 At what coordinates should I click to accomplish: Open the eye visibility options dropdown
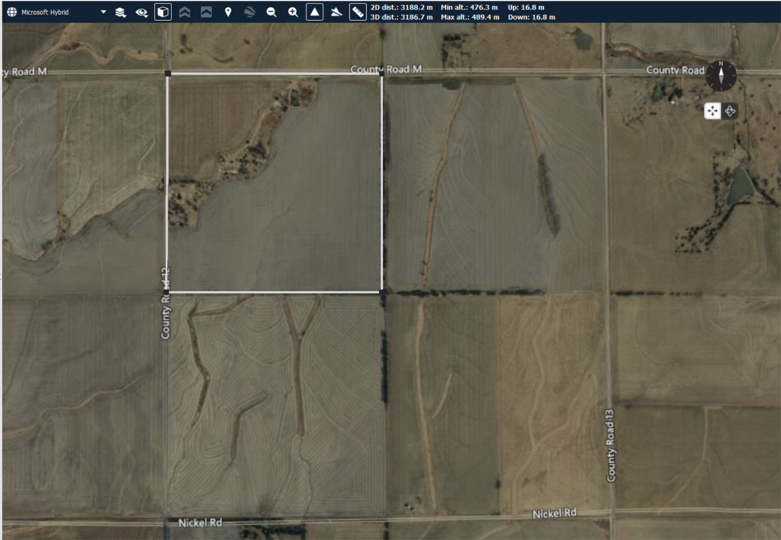click(141, 12)
